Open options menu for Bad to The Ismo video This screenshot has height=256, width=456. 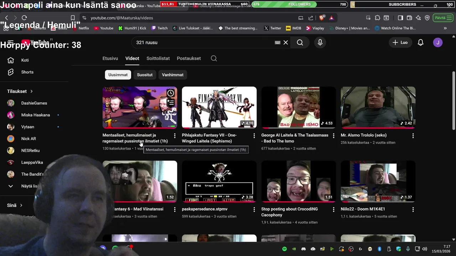click(333, 135)
